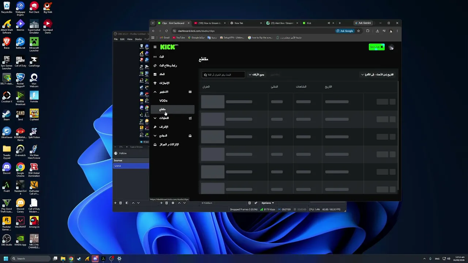Add a source with the OBS plus icon
The width and height of the screenshot is (468, 263).
tap(161, 203)
